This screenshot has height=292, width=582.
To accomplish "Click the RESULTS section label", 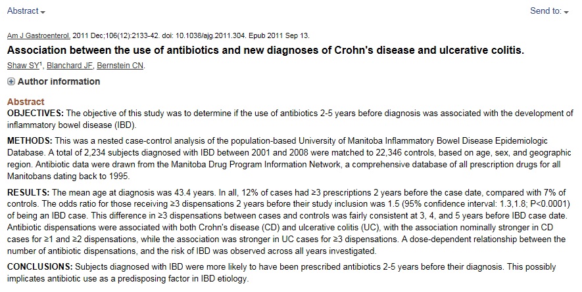I will (28, 193).
